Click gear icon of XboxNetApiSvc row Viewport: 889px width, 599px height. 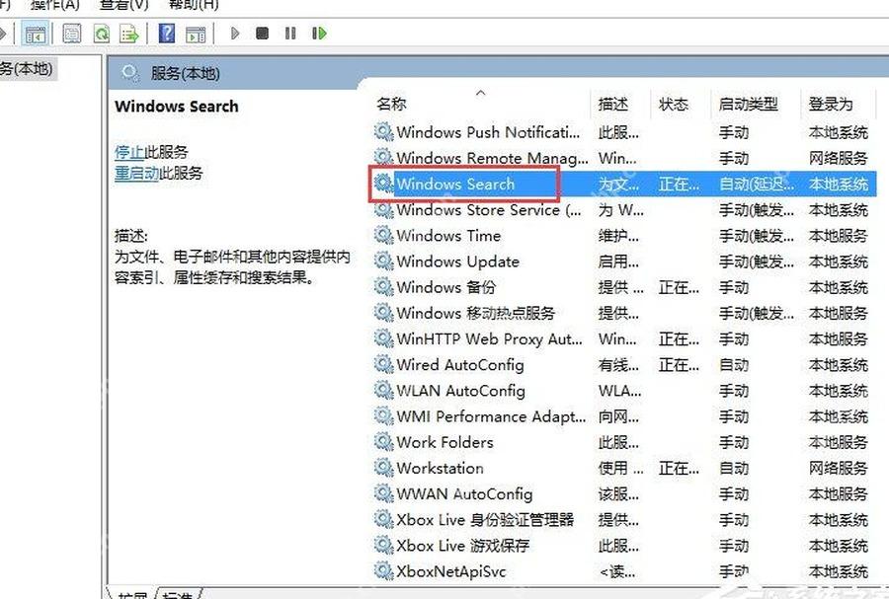[x=384, y=570]
